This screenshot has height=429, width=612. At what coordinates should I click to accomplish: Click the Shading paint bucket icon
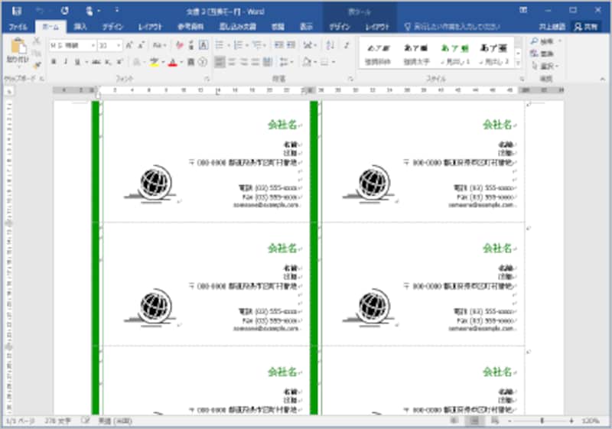click(308, 62)
